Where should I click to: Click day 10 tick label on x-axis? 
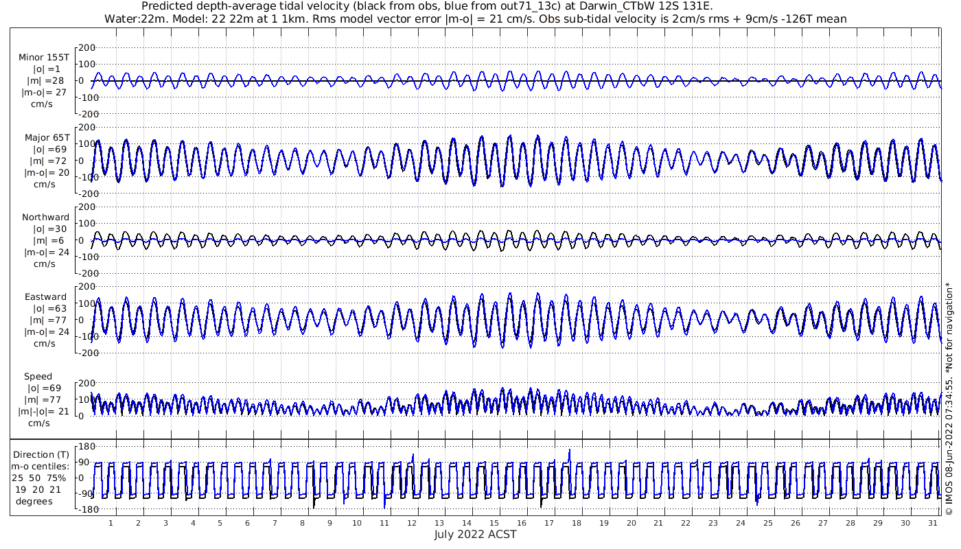357,524
